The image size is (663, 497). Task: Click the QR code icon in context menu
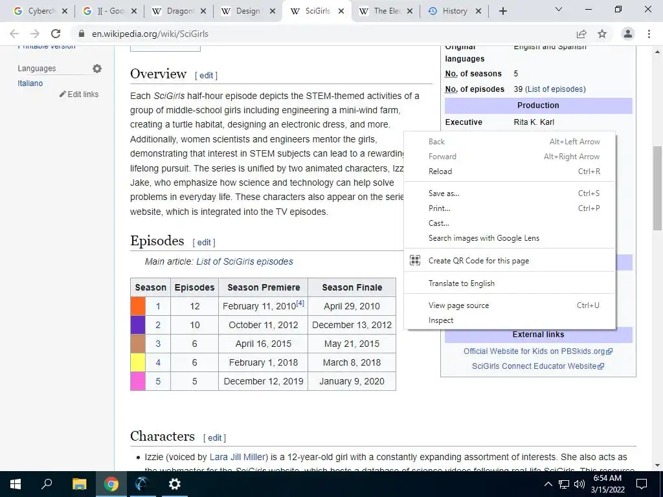pyautogui.click(x=415, y=260)
